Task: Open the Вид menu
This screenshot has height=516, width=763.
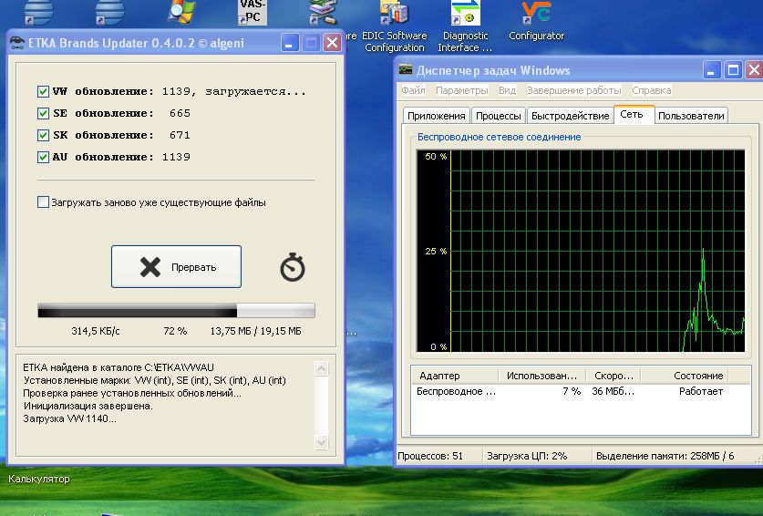Action: [507, 90]
